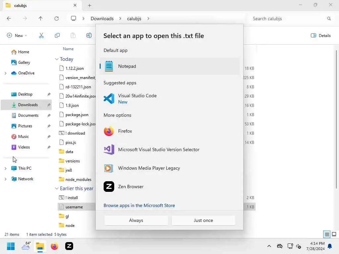Rename the selected file
Viewport: 339px width, 254px height.
point(89,36)
